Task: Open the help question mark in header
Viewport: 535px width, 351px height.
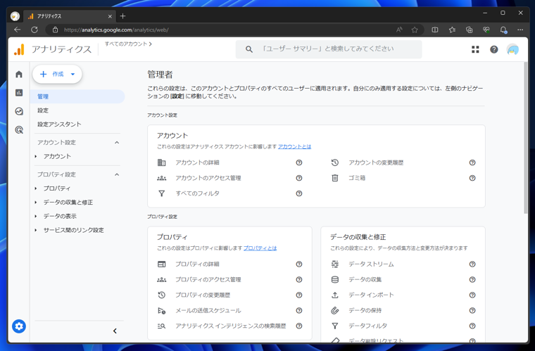Action: pyautogui.click(x=493, y=49)
